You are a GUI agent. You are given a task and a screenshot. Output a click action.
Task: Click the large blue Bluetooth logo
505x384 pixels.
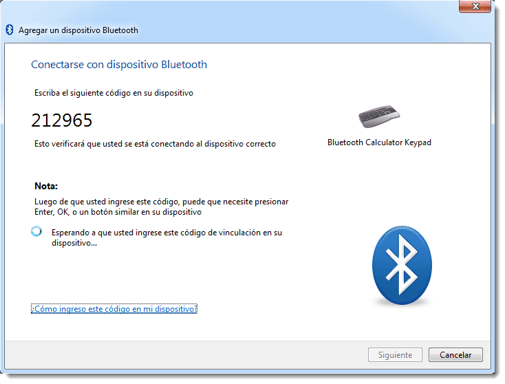pos(402,265)
